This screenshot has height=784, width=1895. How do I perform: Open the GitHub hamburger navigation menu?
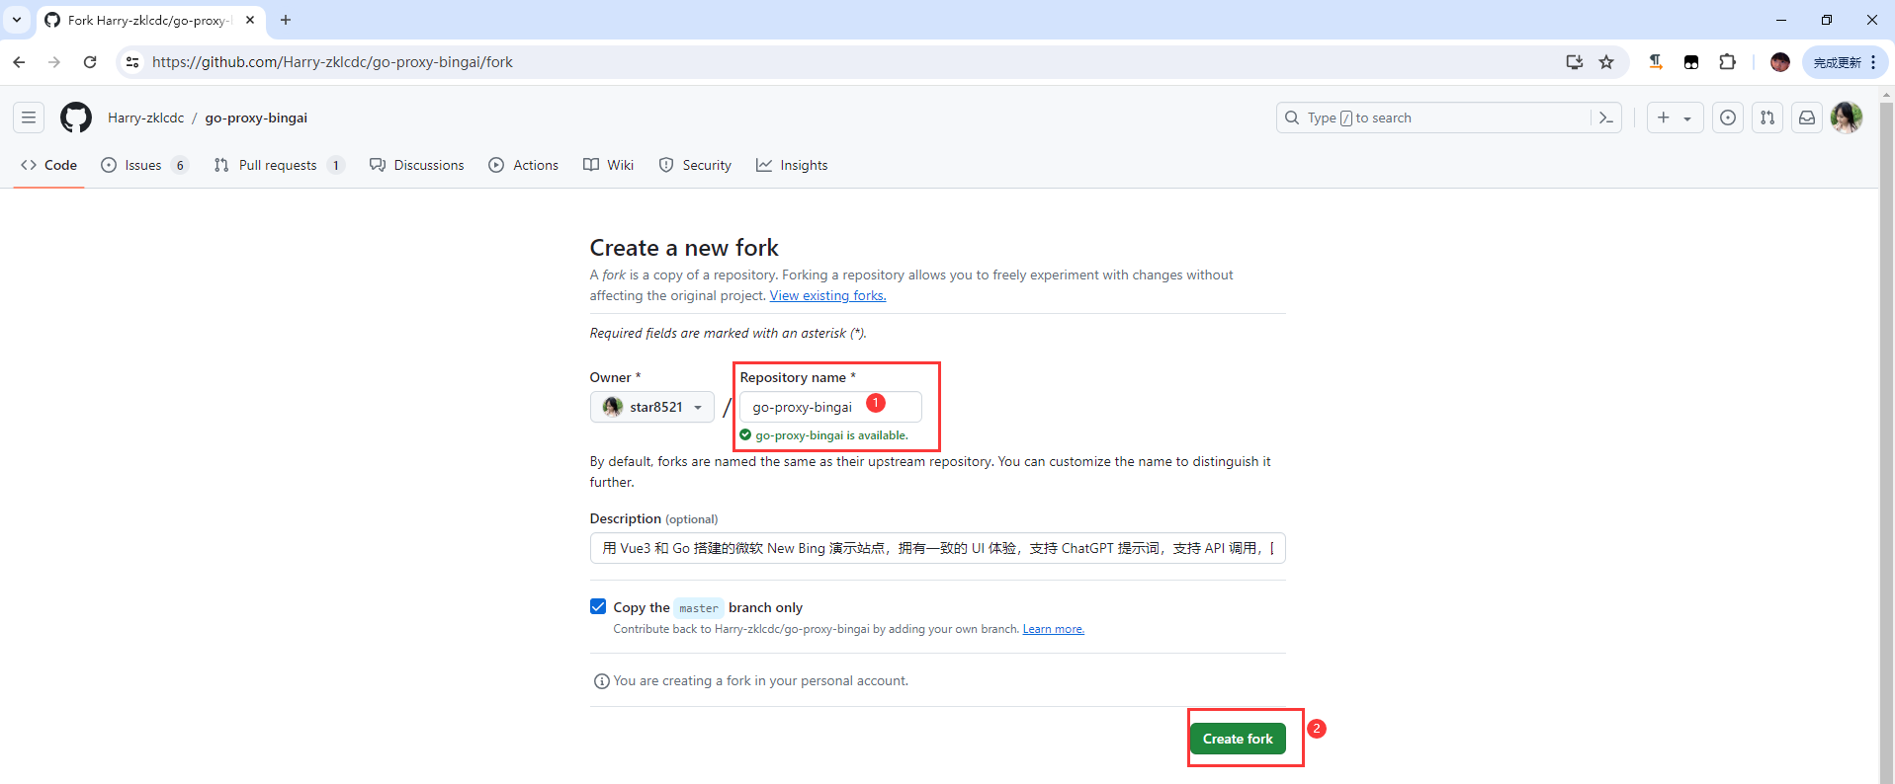(29, 118)
